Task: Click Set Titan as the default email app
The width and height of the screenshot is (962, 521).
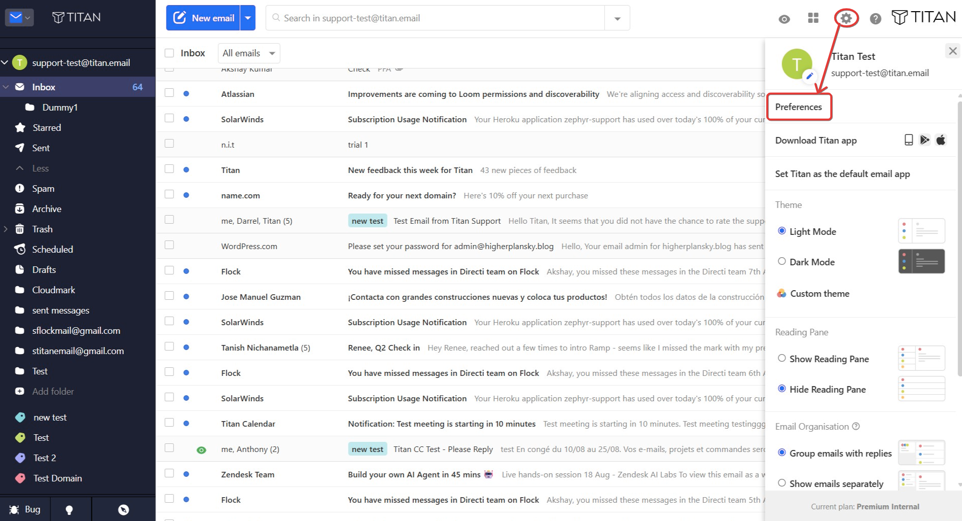Action: click(x=843, y=174)
